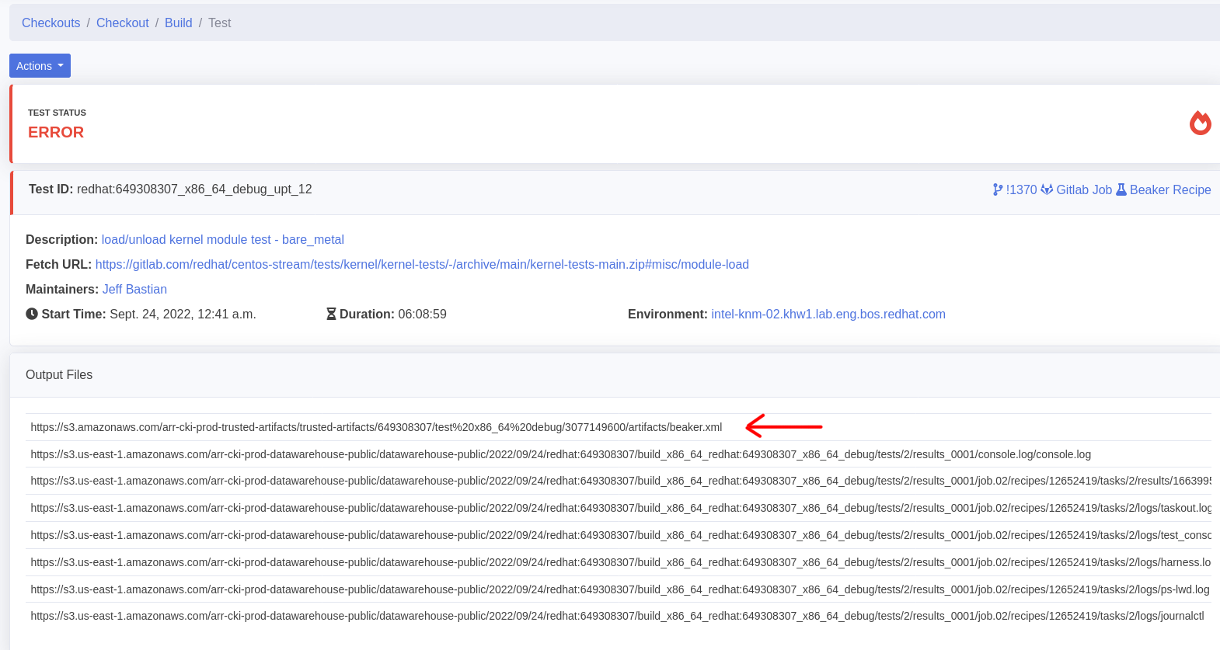Viewport: 1220px width, 650px height.
Task: Navigate to Checkout breadcrumb link
Action: tap(122, 23)
